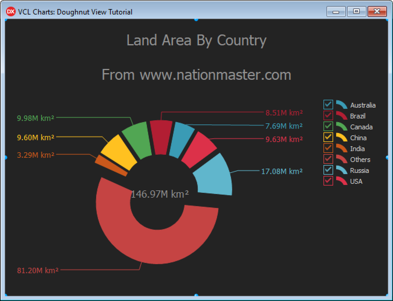Click the Russia legend doughnut icon
The width and height of the screenshot is (393, 301).
(342, 170)
